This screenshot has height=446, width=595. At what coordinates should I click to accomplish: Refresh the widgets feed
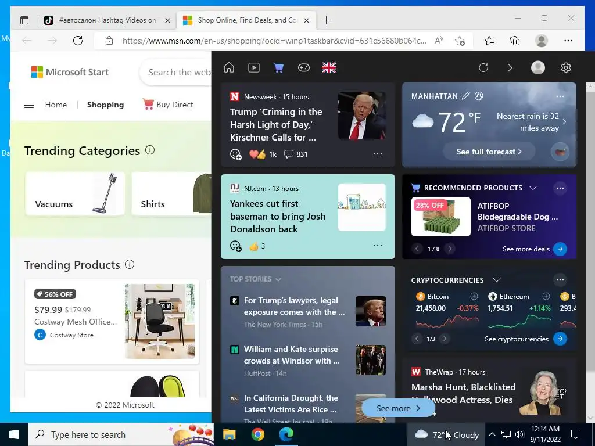[483, 68]
